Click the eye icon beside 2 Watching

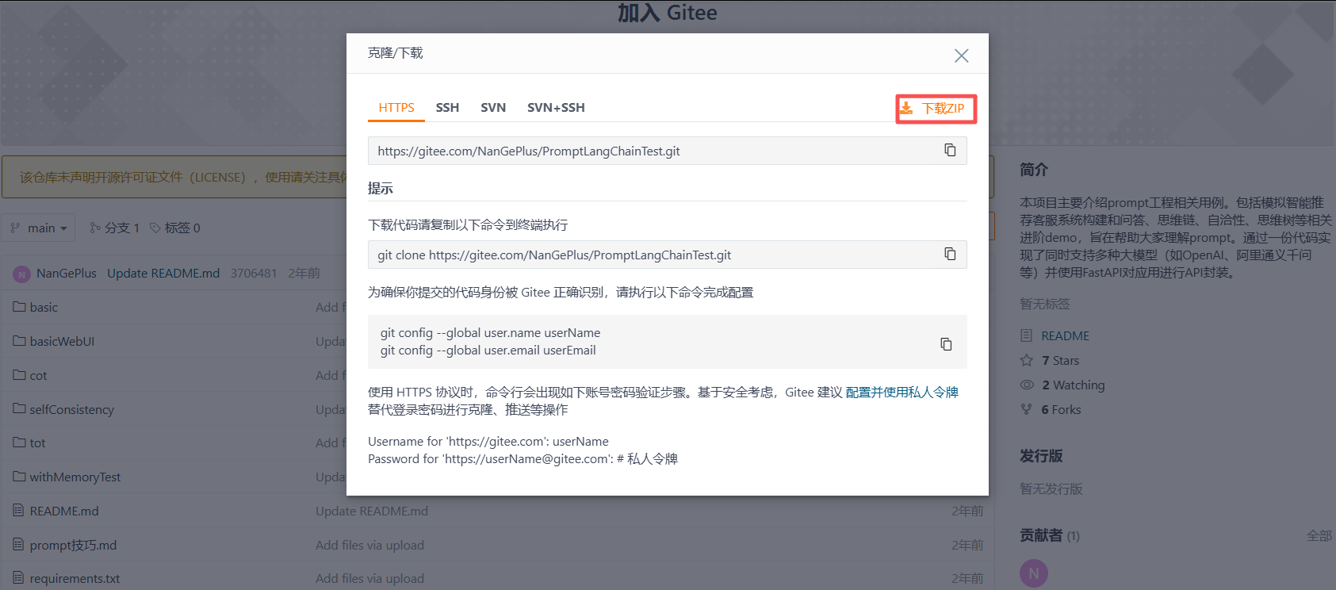tap(1027, 385)
